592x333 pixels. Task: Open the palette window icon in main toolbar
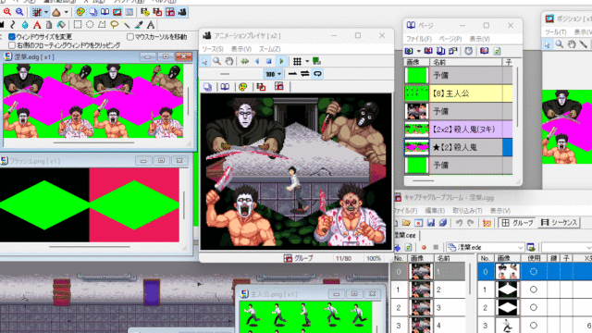coord(80,12)
